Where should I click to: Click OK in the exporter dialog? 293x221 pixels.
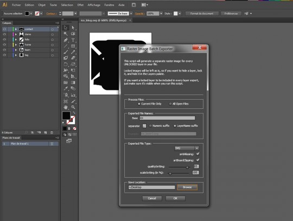point(175,198)
